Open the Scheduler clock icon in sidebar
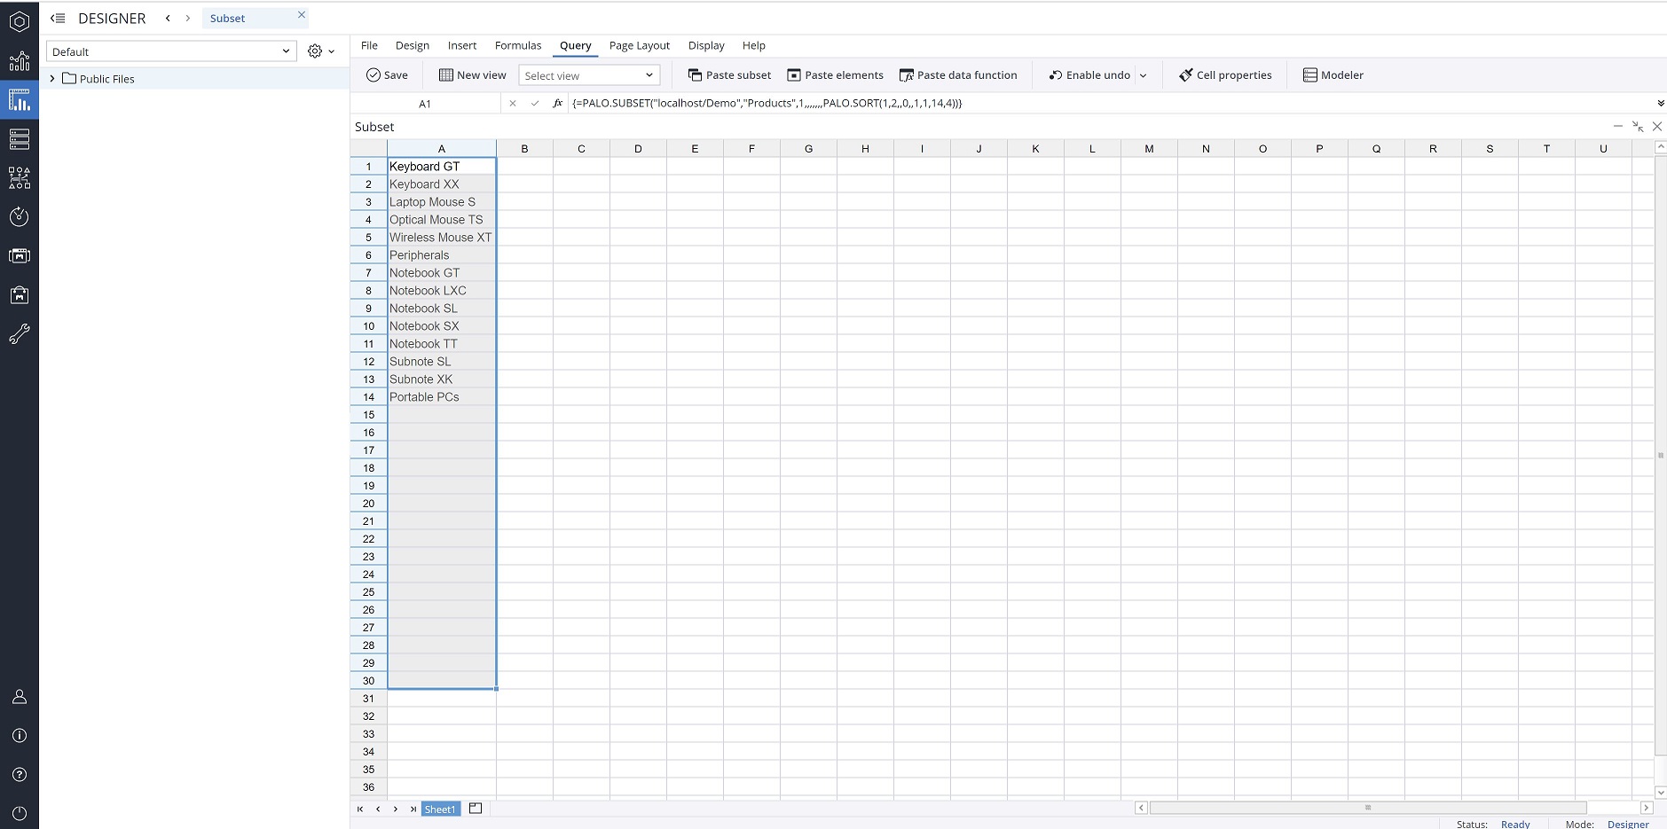 coord(20,217)
